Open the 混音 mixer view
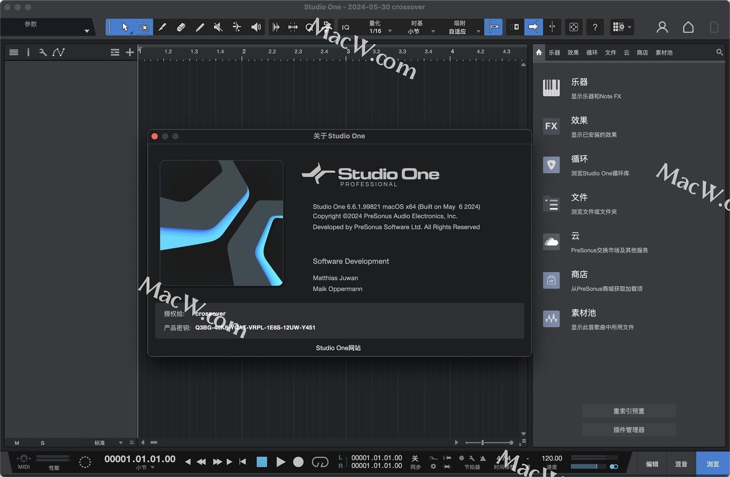This screenshot has width=730, height=477. click(681, 464)
